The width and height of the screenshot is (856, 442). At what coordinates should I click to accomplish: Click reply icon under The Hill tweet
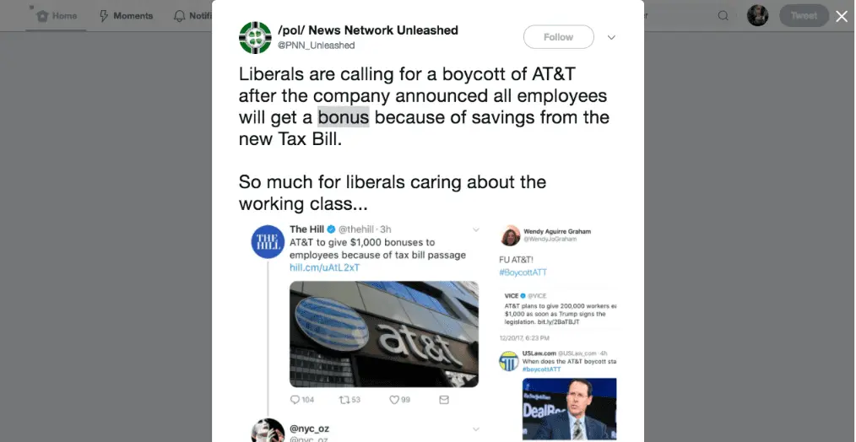pyautogui.click(x=295, y=400)
